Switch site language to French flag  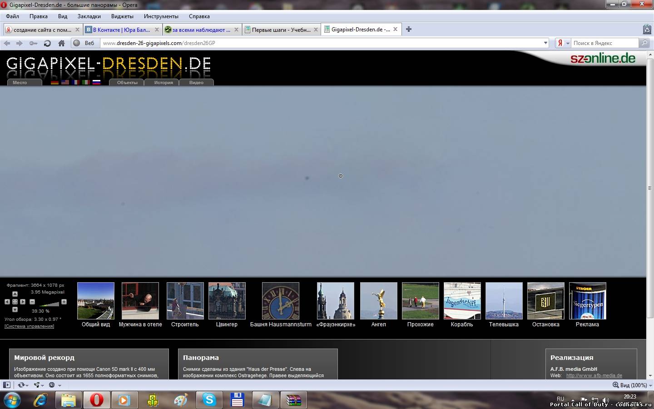click(75, 82)
